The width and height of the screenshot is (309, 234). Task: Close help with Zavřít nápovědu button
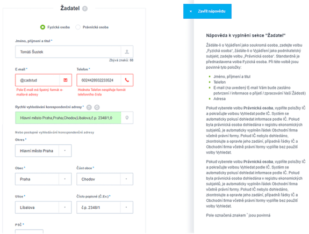pos(207,11)
